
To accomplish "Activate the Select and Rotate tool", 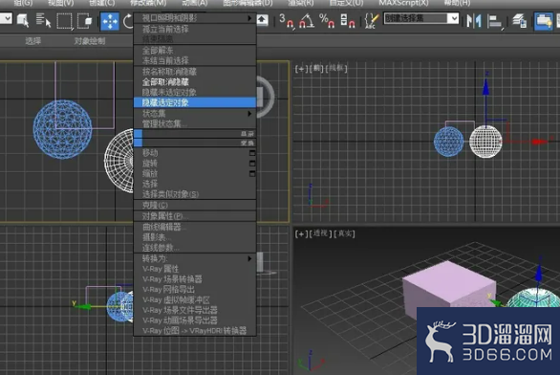I will (128, 21).
